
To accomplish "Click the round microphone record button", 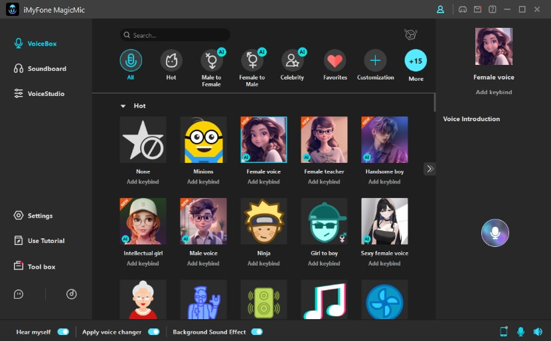I will [495, 232].
